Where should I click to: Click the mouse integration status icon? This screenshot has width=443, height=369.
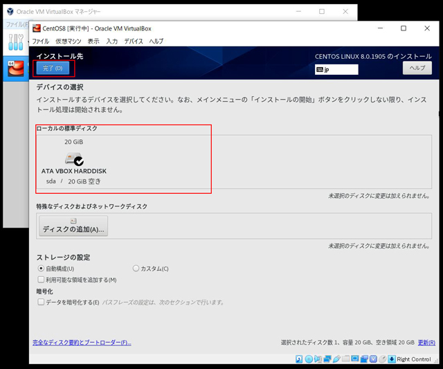click(383, 359)
